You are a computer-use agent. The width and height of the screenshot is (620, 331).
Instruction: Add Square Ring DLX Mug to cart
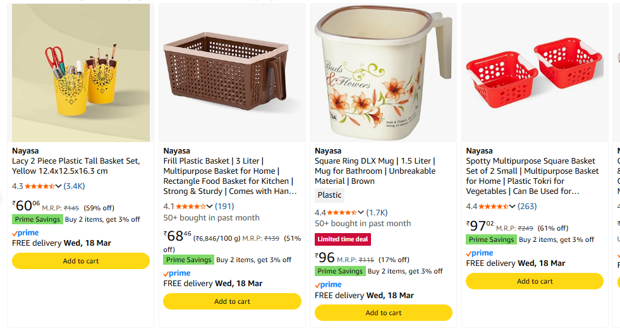pos(384,313)
